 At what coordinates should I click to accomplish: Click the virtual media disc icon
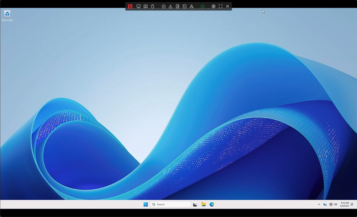(x=164, y=6)
